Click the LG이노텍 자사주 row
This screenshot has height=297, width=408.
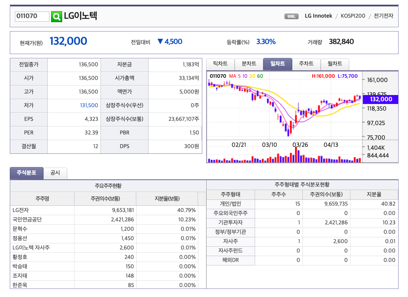pos(104,248)
